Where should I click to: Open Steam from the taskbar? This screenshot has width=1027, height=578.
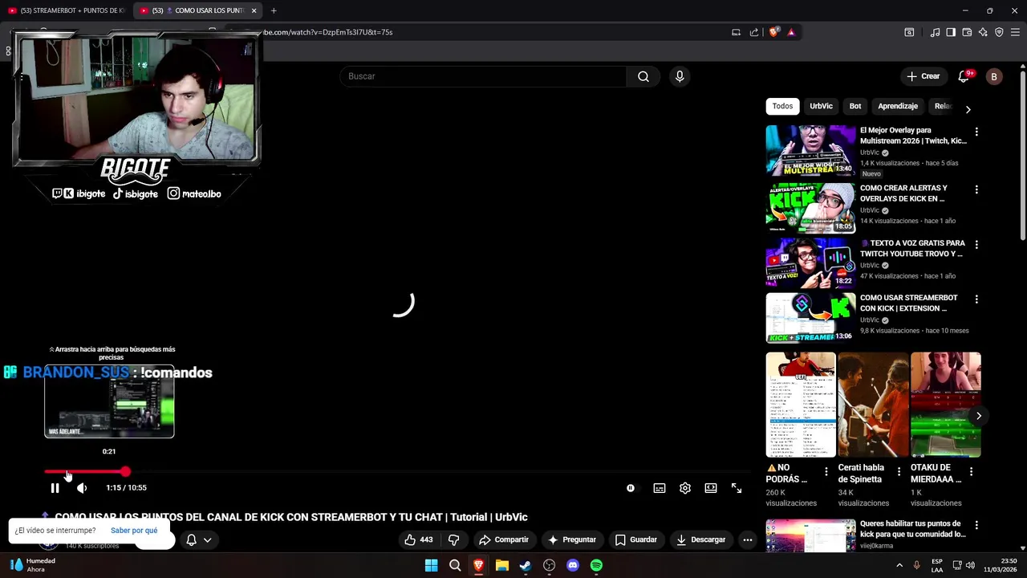click(526, 565)
